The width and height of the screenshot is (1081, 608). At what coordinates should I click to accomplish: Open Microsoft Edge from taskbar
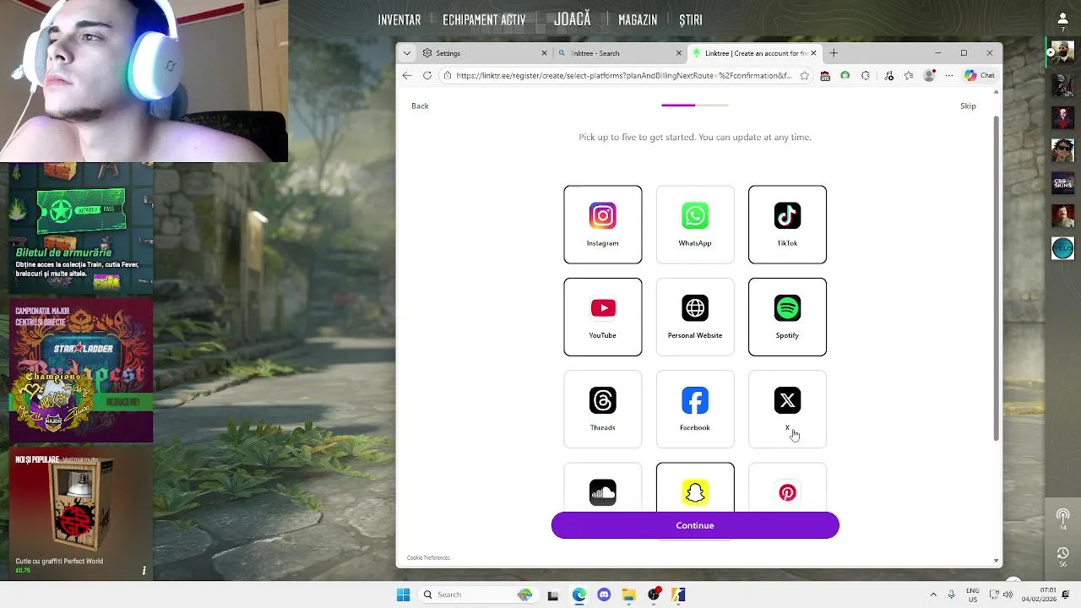(579, 594)
